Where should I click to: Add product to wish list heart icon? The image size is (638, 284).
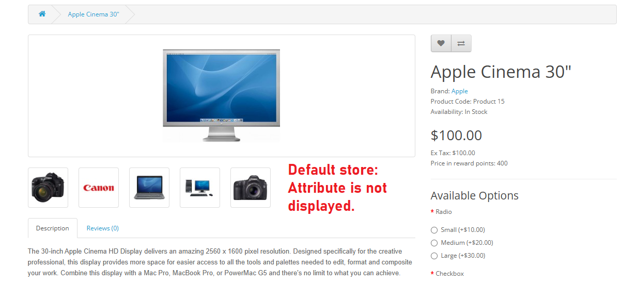tap(441, 43)
